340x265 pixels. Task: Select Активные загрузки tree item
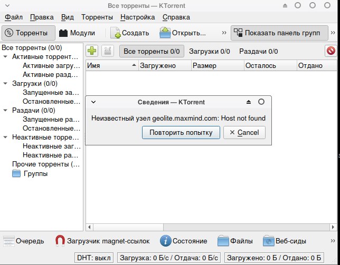coord(51,65)
